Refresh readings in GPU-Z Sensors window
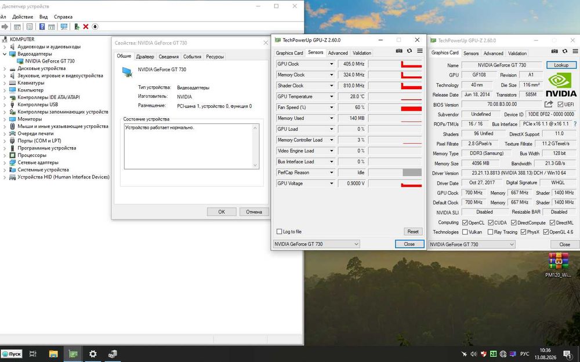The width and height of the screenshot is (580, 362). click(409, 51)
